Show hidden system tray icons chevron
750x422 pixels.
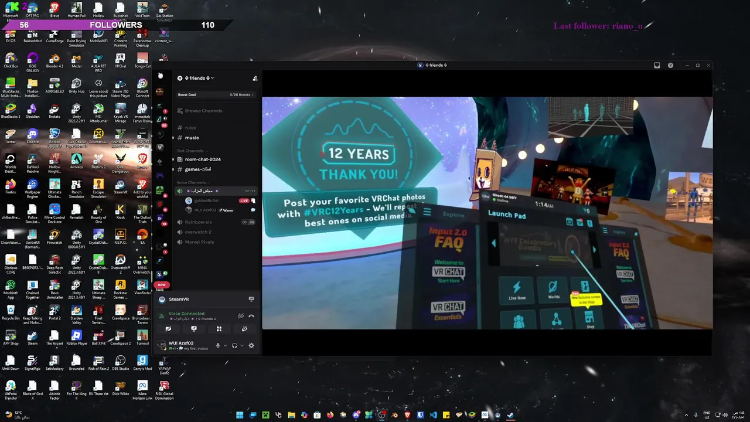[686, 415]
